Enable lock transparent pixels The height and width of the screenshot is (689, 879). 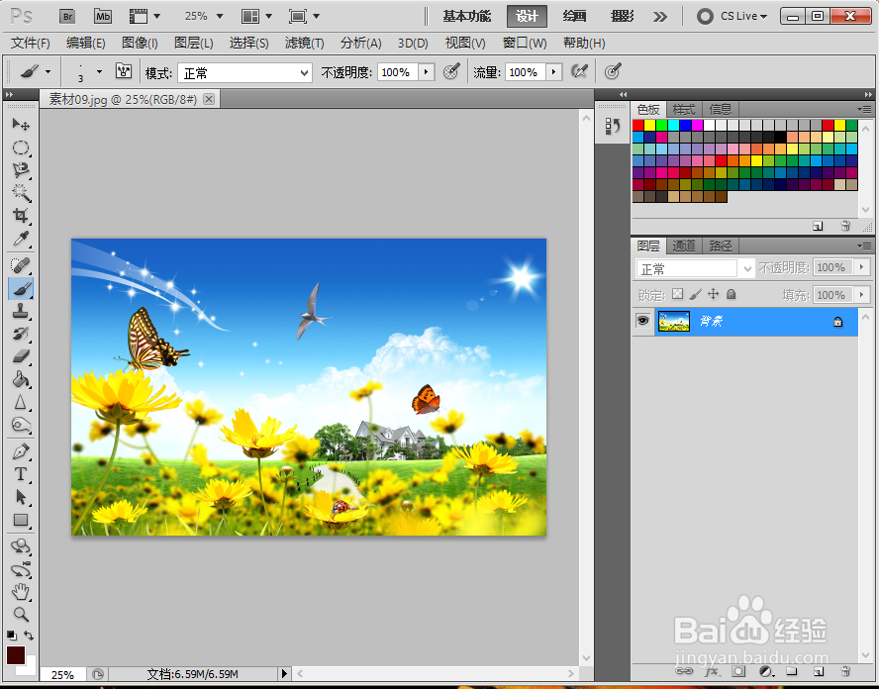pos(677,295)
